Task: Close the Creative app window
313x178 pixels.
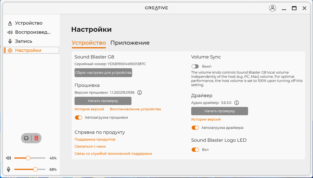Action: (x=304, y=8)
